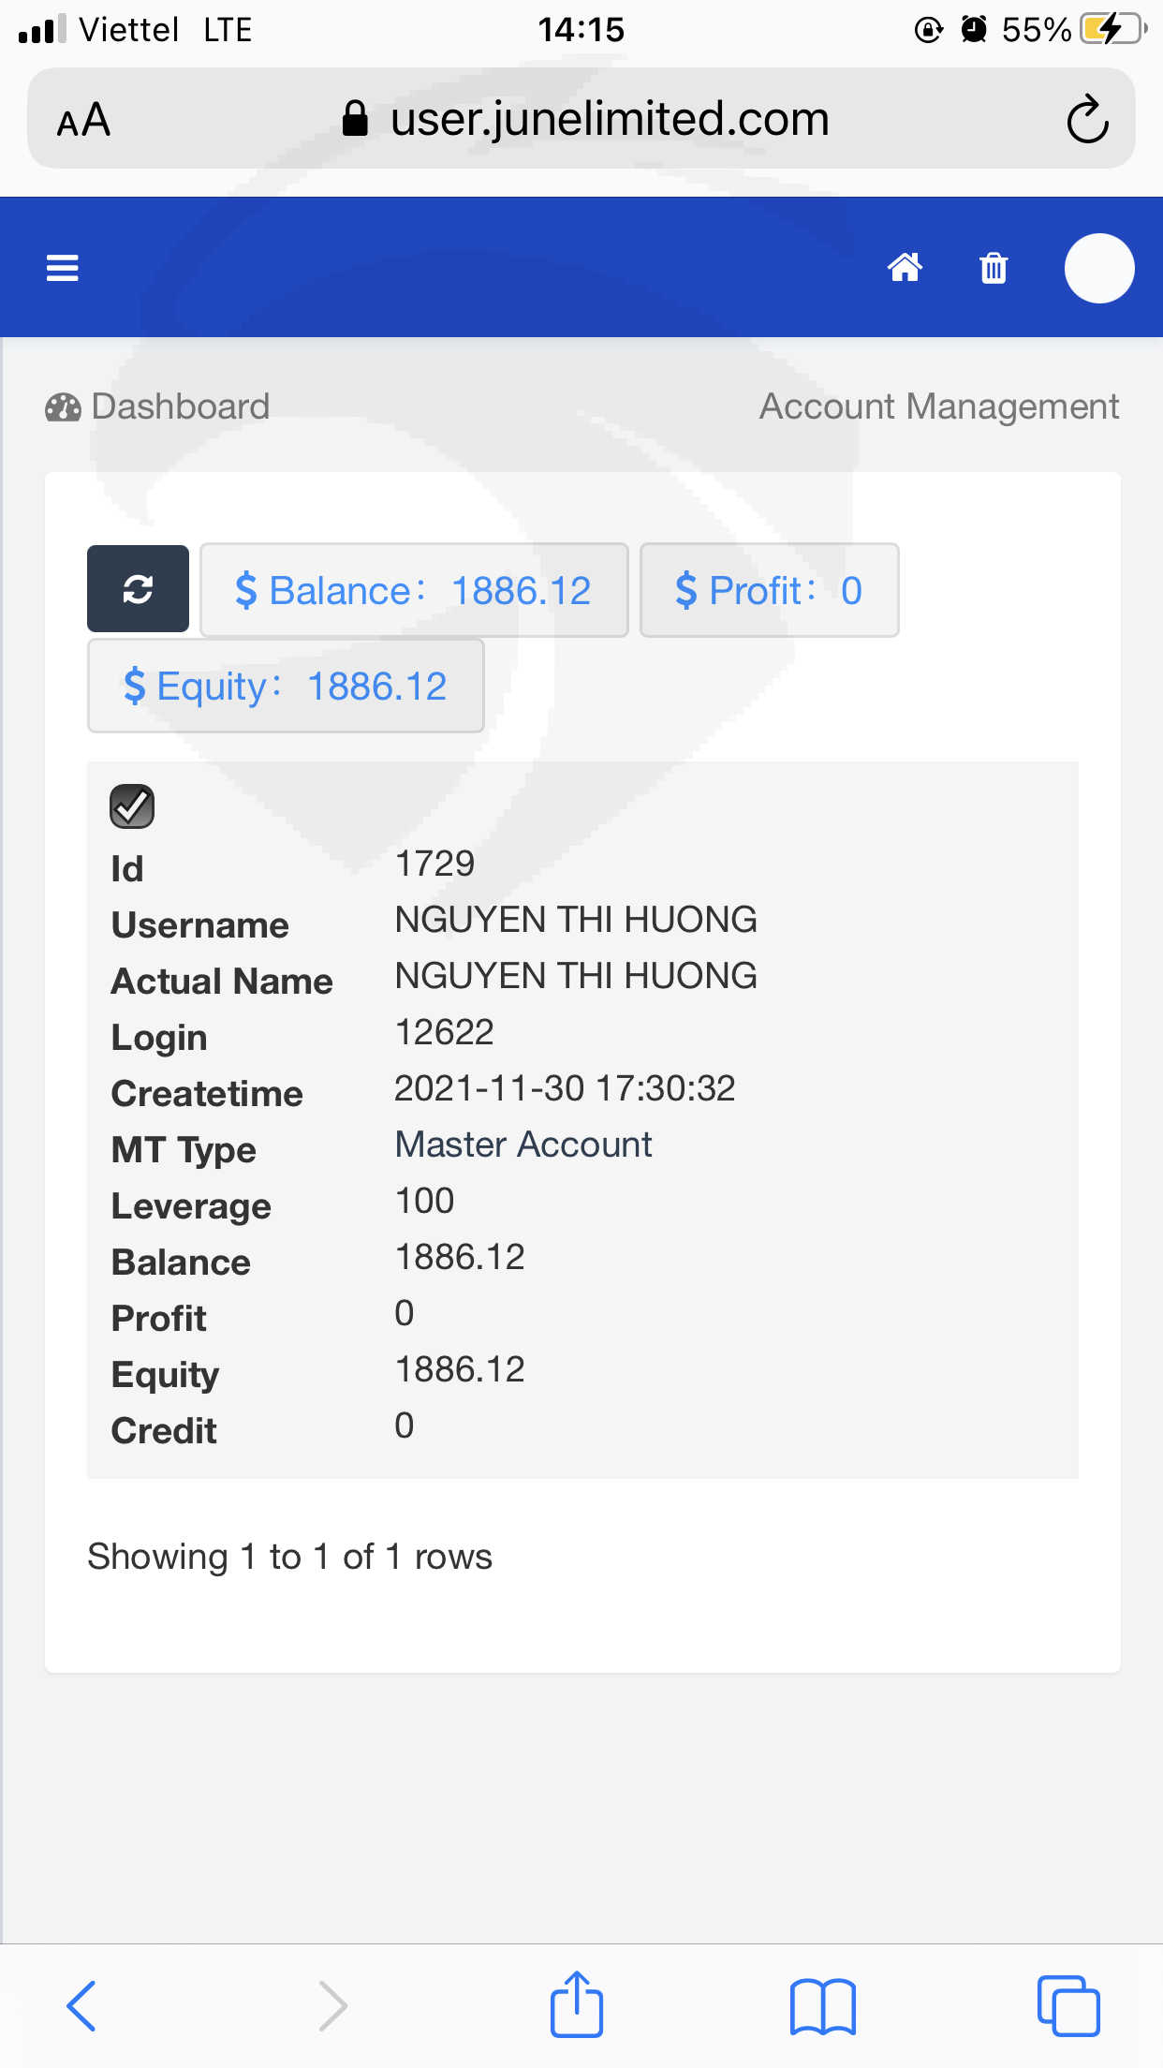Image resolution: width=1163 pixels, height=2068 pixels.
Task: Tap the Safari forward arrow
Action: (332, 2006)
